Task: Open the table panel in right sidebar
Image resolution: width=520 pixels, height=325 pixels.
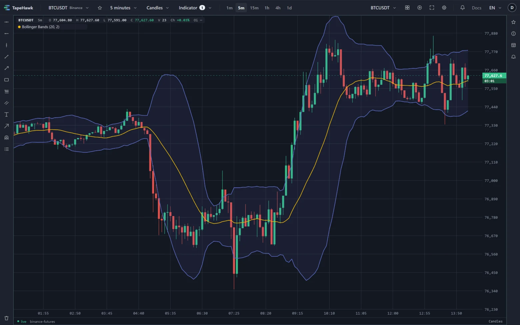Action: point(513,45)
